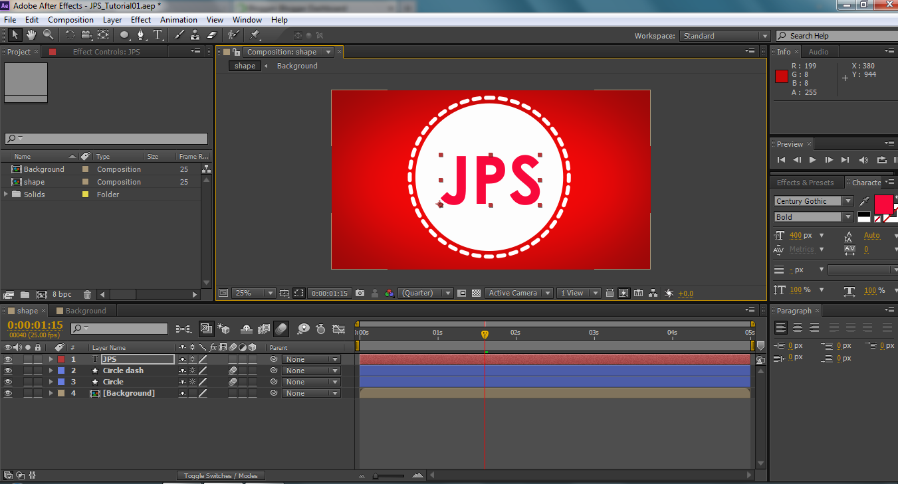The image size is (898, 484).
Task: Select the Zoom magnifier tool
Action: 48,35
